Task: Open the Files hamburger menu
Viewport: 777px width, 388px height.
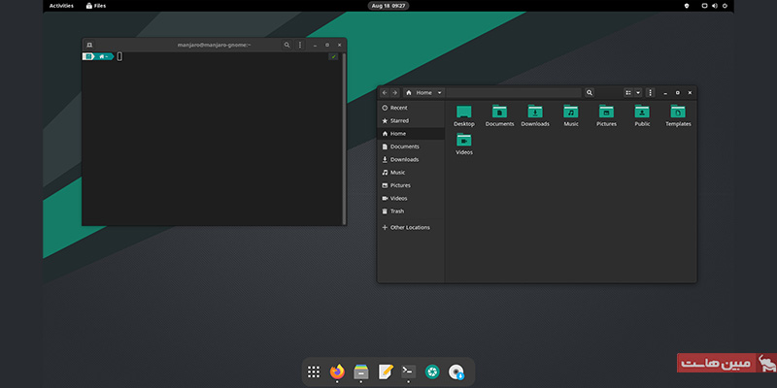Action: point(650,92)
